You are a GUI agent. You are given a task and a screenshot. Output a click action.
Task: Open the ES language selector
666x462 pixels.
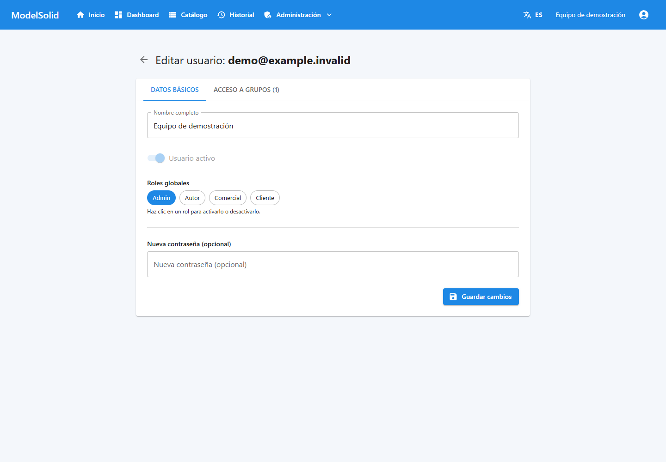(x=533, y=15)
